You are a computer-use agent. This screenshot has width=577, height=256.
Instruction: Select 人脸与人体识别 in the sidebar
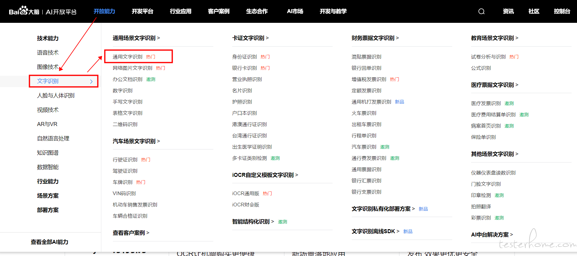(x=56, y=96)
